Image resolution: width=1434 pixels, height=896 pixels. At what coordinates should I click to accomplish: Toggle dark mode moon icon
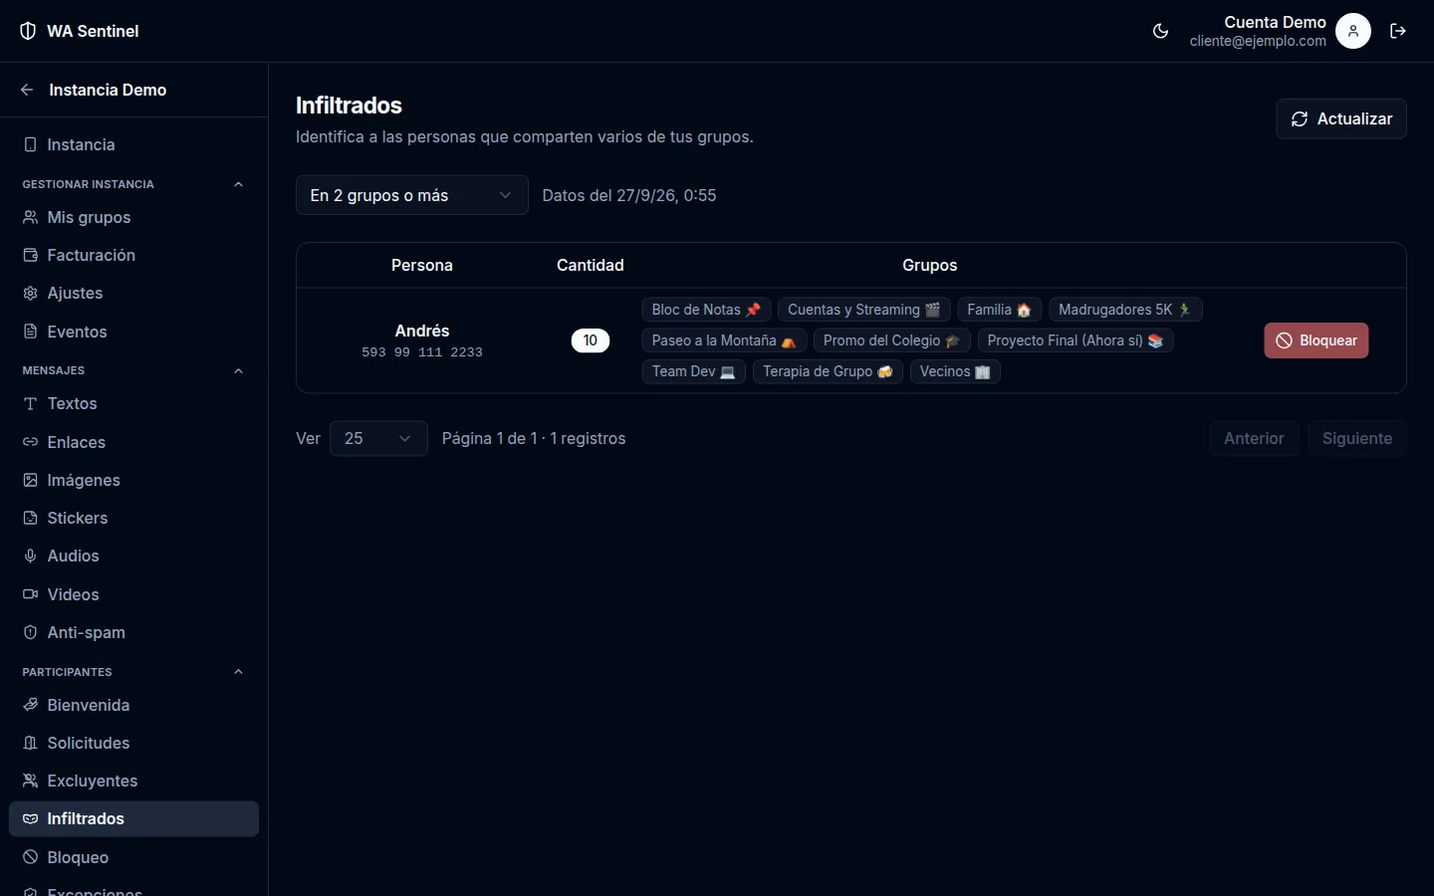1160,31
